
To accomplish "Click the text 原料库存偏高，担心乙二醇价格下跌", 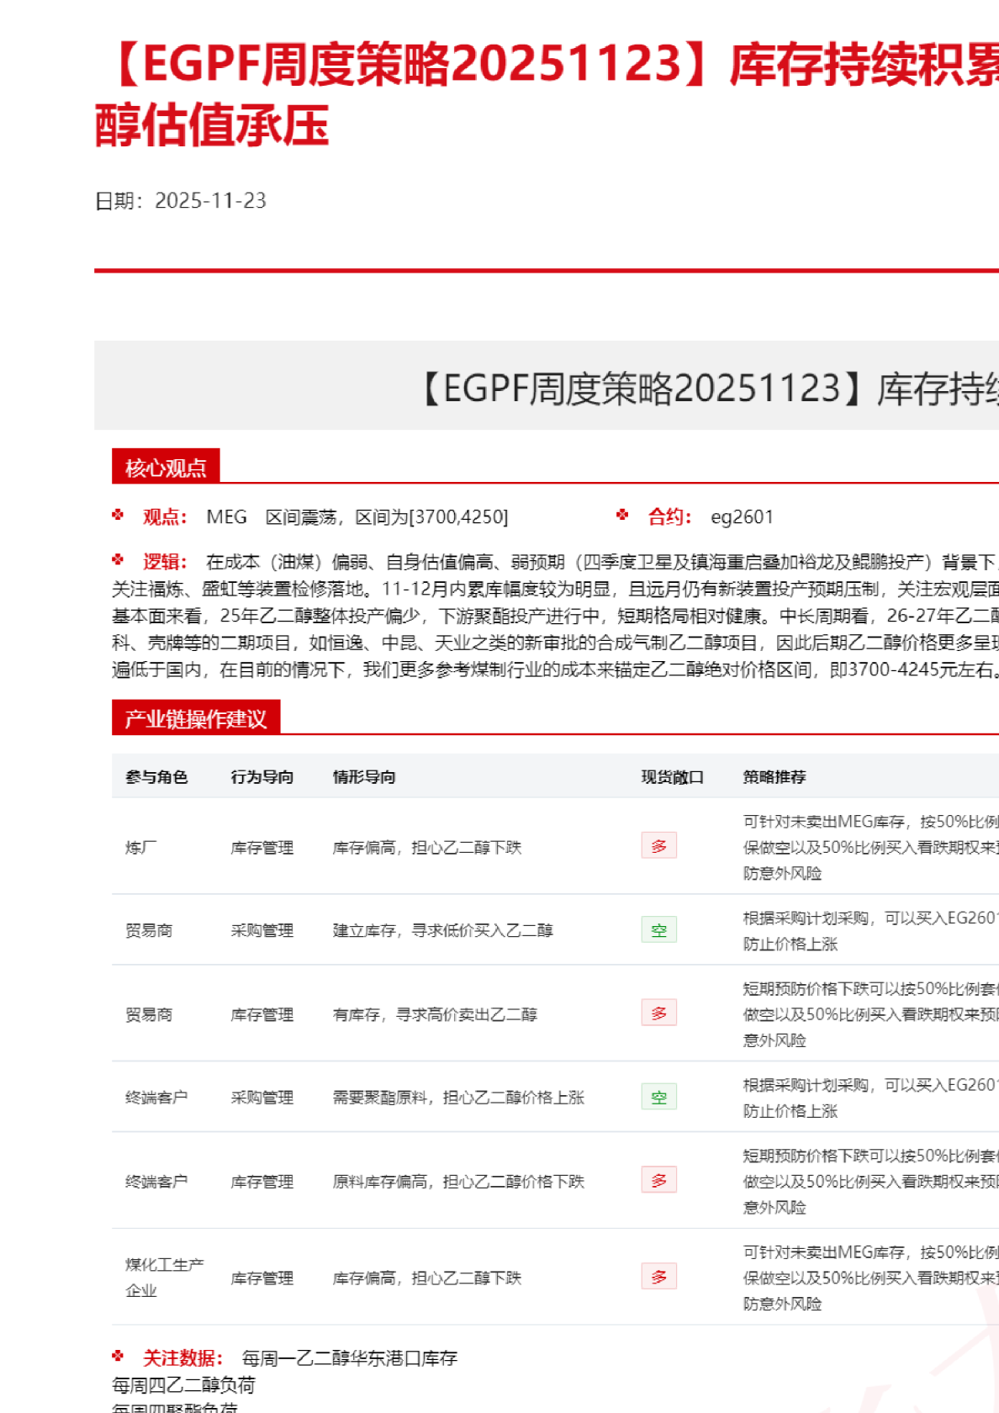I will coord(458,1182).
